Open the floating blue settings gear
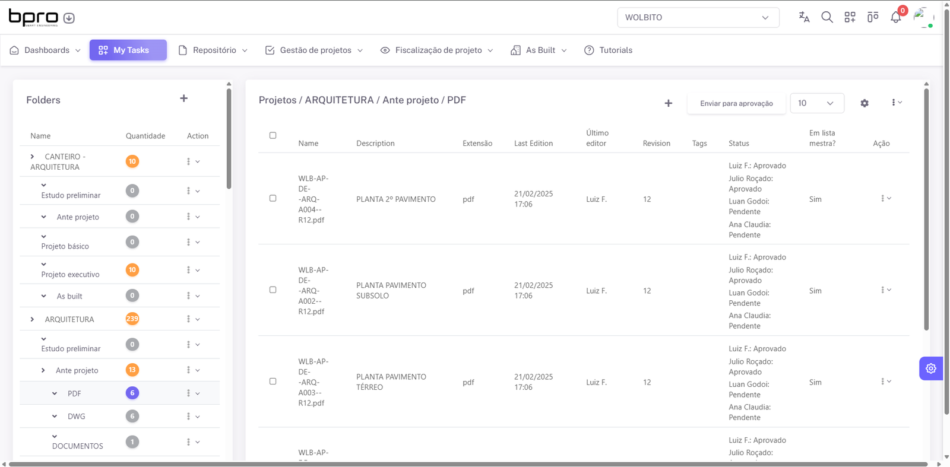Image resolution: width=950 pixels, height=467 pixels. click(931, 368)
